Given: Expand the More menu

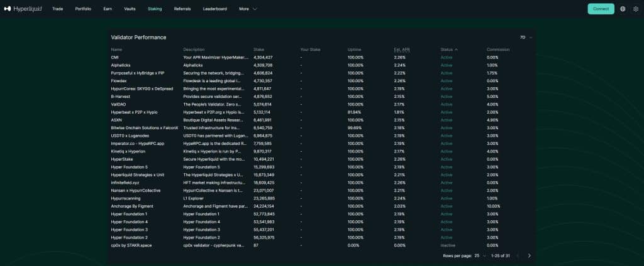Looking at the screenshot, I should 248,9.
